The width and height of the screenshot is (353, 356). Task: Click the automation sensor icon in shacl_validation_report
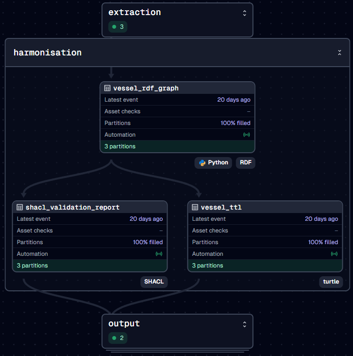tap(159, 254)
